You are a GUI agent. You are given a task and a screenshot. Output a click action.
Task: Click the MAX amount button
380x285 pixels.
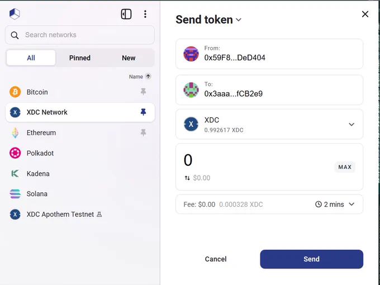[x=345, y=167]
